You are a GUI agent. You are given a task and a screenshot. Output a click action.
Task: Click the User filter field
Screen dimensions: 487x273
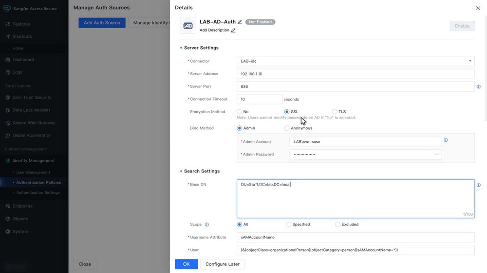click(356, 250)
